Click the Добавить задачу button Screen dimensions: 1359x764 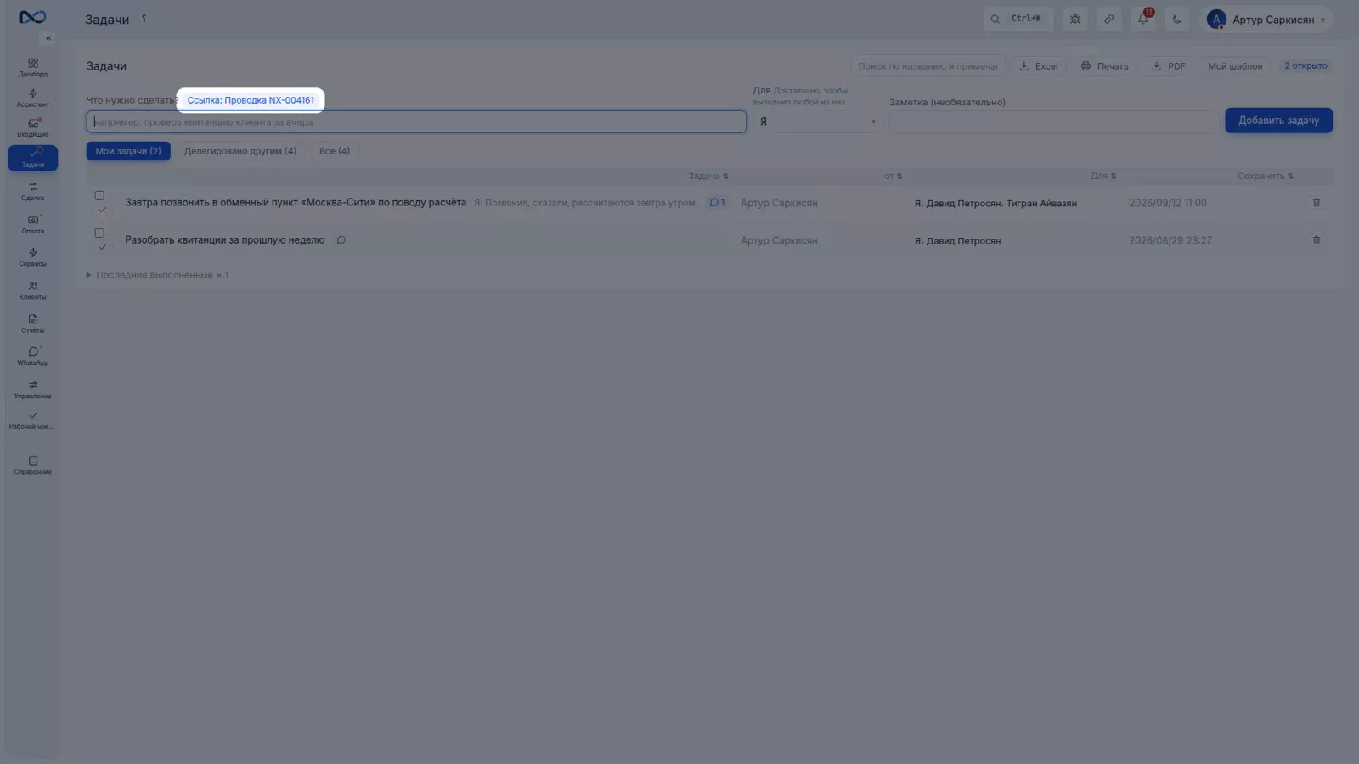1278,121
